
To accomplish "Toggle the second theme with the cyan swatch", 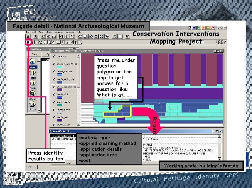I will (x=54, y=64).
